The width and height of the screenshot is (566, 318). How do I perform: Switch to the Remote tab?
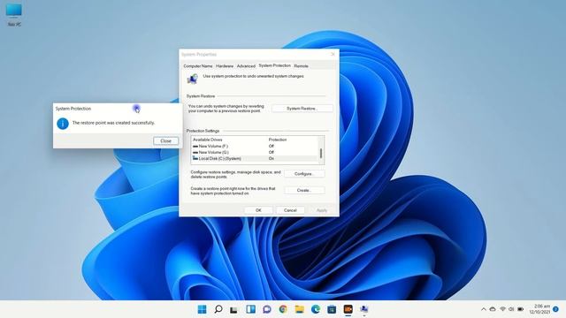301,66
